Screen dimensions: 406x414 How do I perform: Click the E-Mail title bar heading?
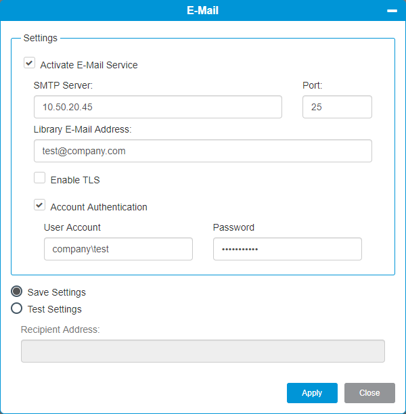202,11
